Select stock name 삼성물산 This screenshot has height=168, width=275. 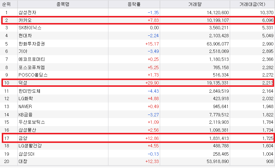pos(27,130)
